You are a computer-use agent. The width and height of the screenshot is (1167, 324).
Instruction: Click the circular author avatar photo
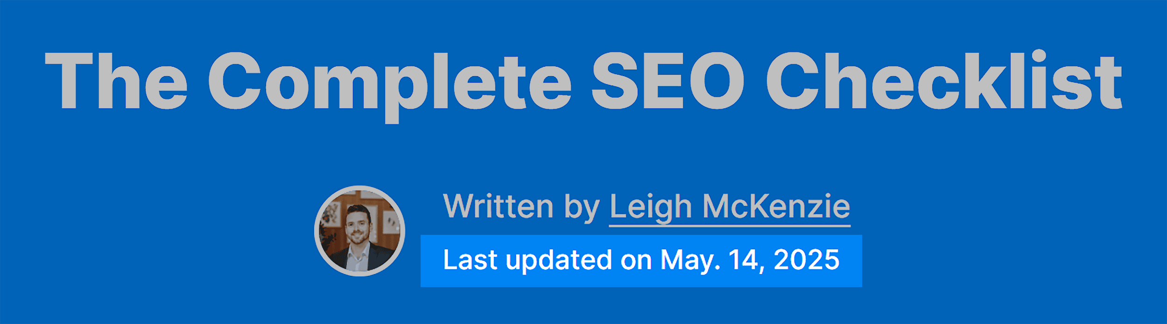(x=359, y=231)
